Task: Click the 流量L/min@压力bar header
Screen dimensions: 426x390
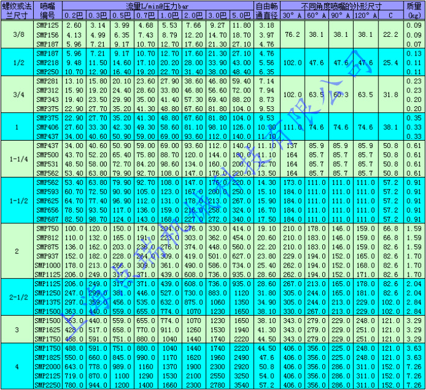Action: (158, 5)
